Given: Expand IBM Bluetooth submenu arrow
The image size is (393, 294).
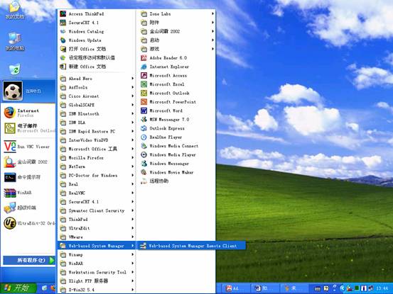Looking at the screenshot, I should coord(132,113).
